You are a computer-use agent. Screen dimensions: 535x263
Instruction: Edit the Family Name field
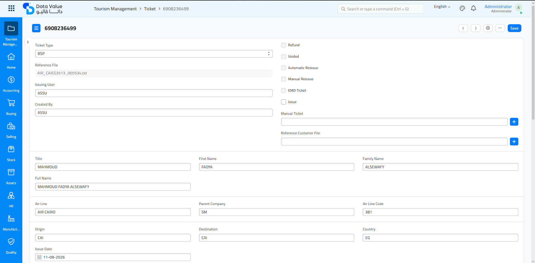pyautogui.click(x=440, y=167)
